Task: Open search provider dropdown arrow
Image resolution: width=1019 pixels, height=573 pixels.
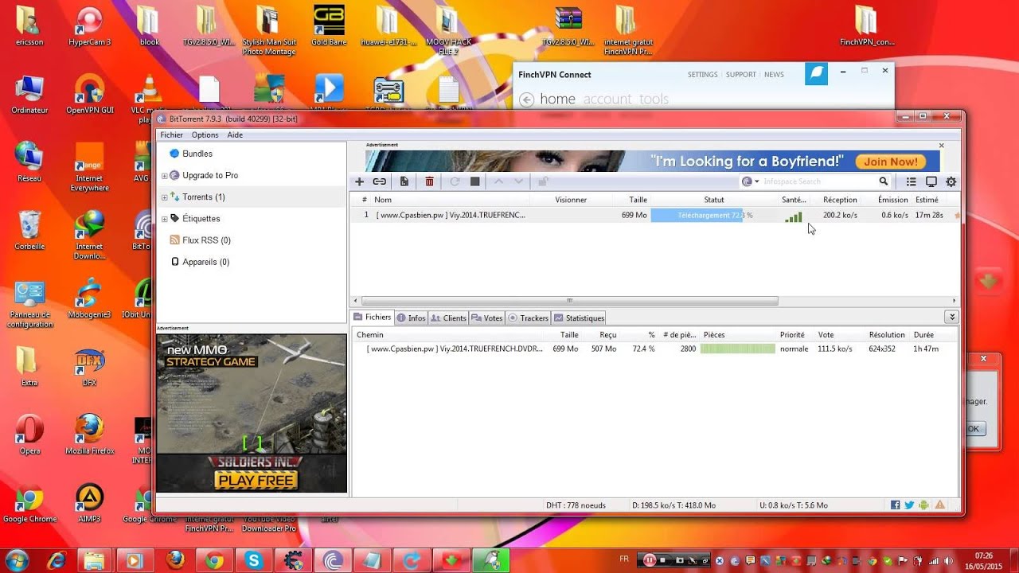Action: 757,181
